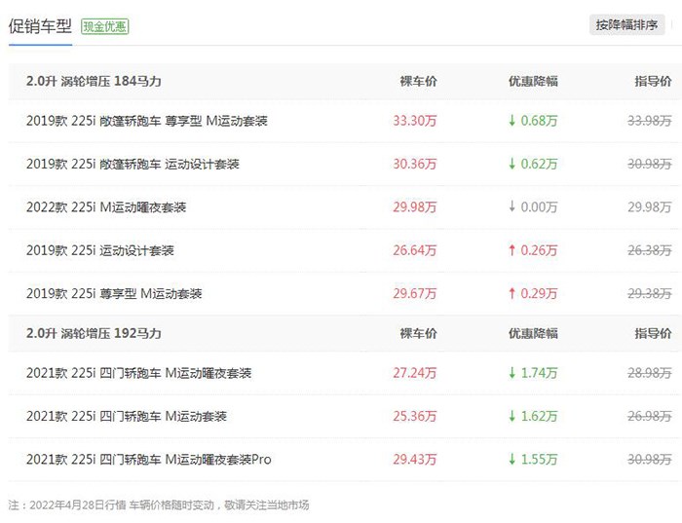
Task: Click the 25.36万 bare car price
Action: pyautogui.click(x=414, y=416)
